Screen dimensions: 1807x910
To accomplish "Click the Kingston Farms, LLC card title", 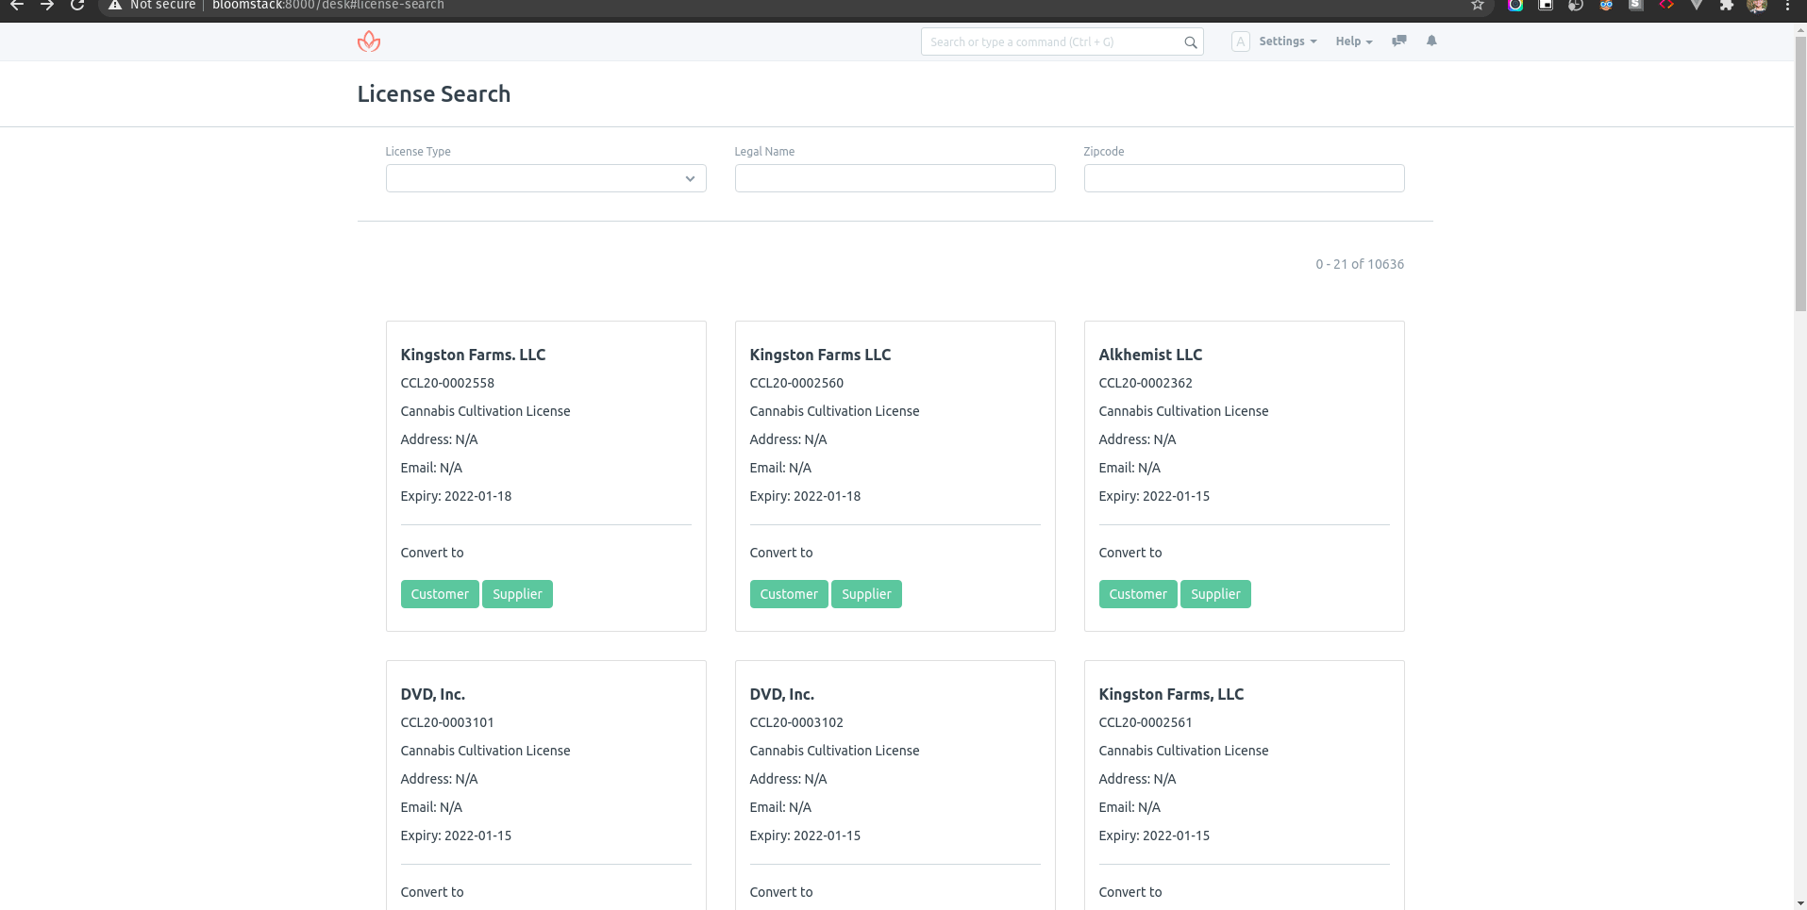I will [1171, 694].
